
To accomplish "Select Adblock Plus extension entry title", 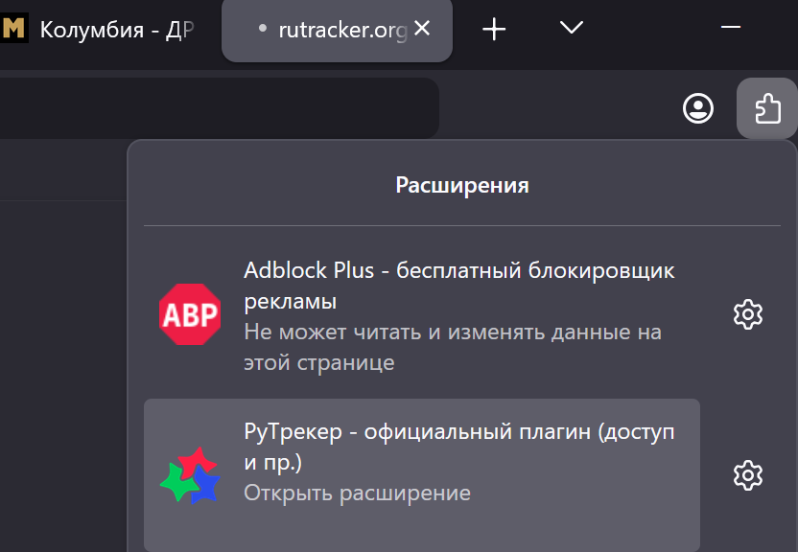I will (x=459, y=286).
